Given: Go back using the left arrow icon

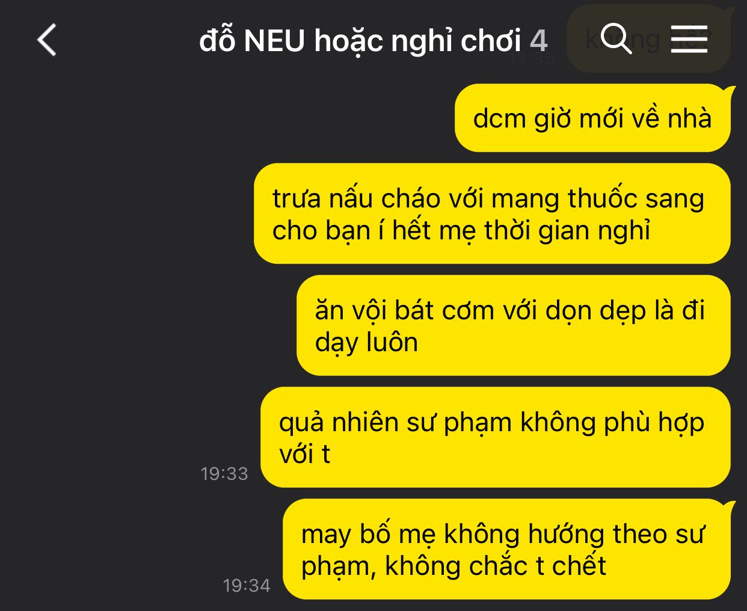Looking at the screenshot, I should pyautogui.click(x=47, y=40).
